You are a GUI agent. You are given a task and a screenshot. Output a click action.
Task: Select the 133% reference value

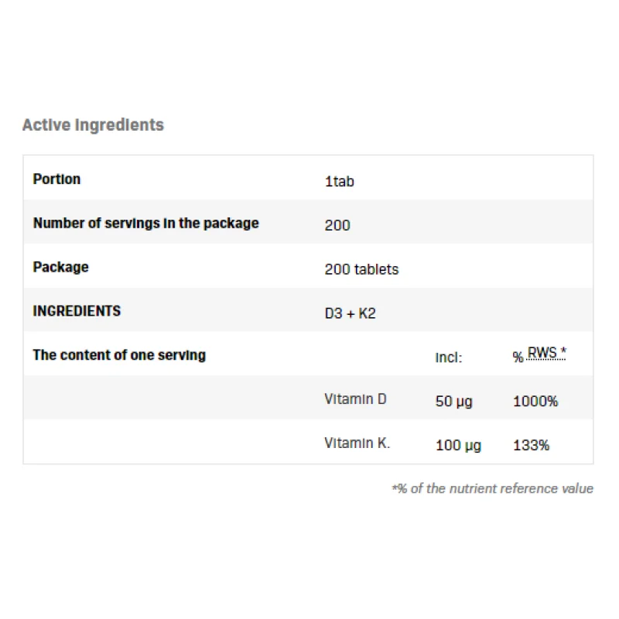531,446
